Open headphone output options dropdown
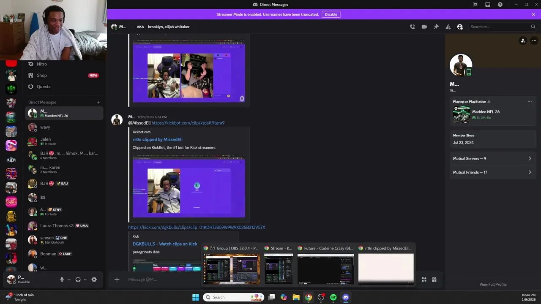Screen dimensions: 541x304 85,280
